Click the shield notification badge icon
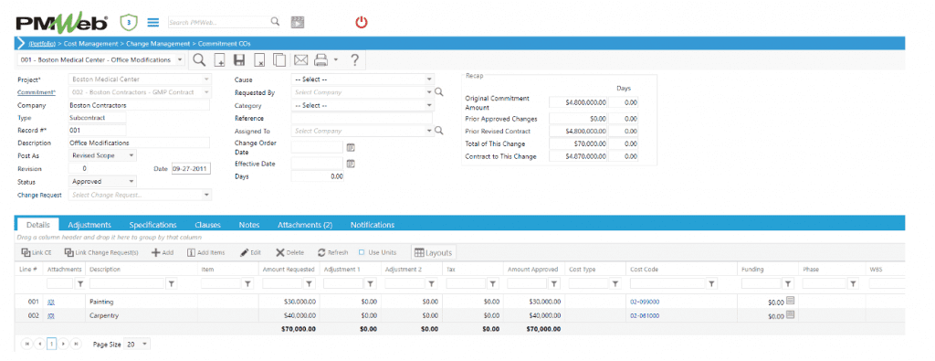This screenshot has height=361, width=935. [x=129, y=23]
